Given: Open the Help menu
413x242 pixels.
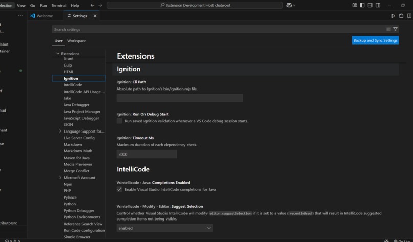Looking at the screenshot, I should click(75, 5).
